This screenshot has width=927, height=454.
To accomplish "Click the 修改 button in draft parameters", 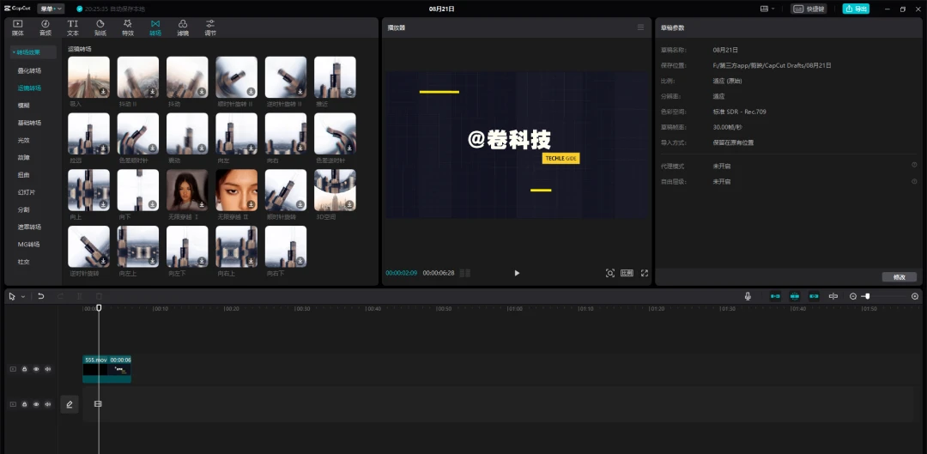I will click(x=900, y=277).
